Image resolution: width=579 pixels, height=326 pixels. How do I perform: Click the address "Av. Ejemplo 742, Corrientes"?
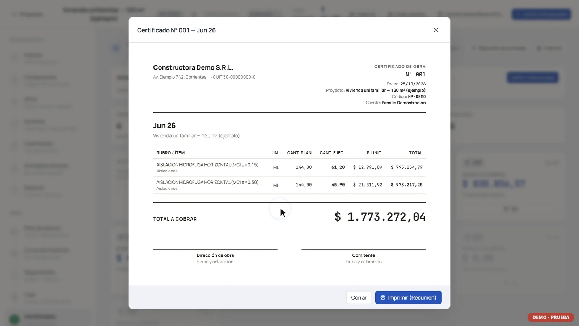coord(179,77)
